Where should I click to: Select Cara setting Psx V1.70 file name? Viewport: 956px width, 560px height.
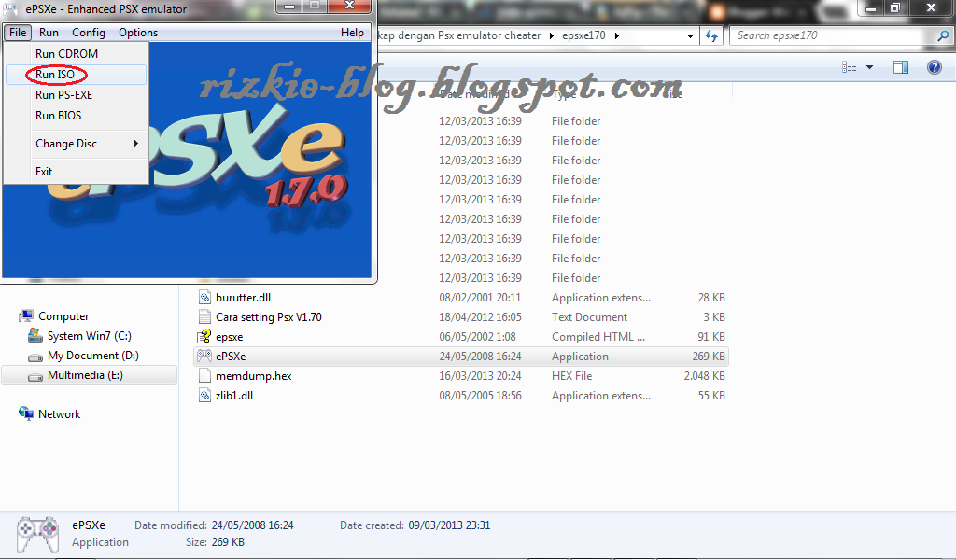268,316
